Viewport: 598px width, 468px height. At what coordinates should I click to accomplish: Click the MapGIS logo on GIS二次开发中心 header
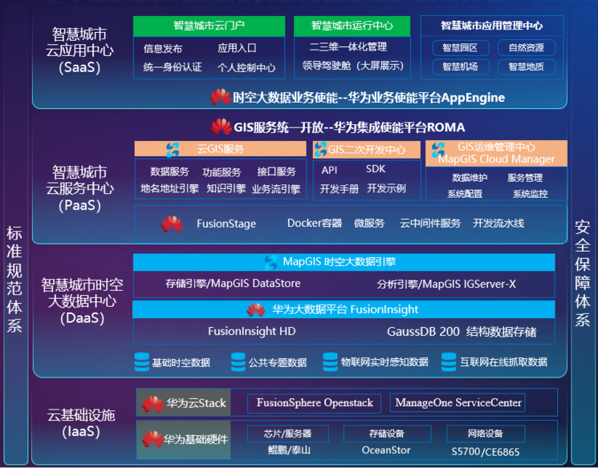click(320, 149)
